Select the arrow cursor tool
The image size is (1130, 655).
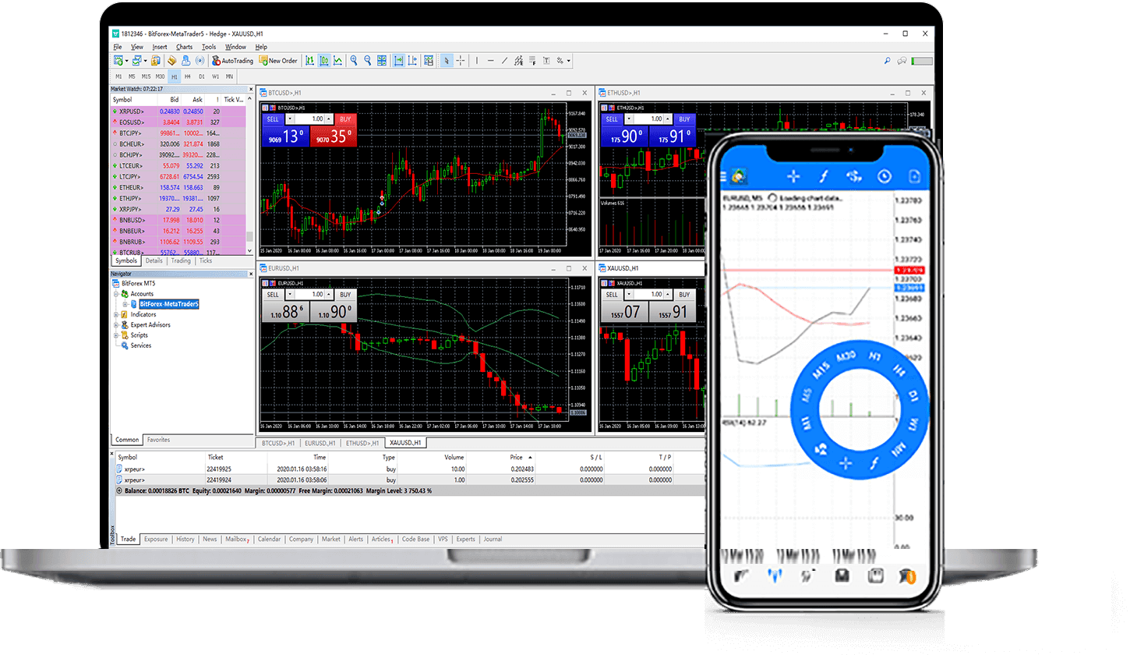[447, 60]
